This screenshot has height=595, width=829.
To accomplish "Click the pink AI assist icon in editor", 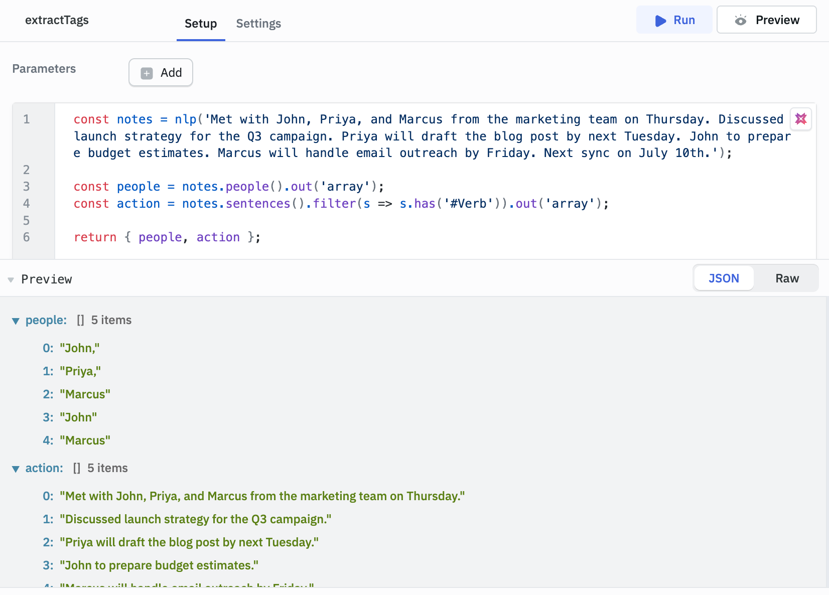I will pos(800,119).
